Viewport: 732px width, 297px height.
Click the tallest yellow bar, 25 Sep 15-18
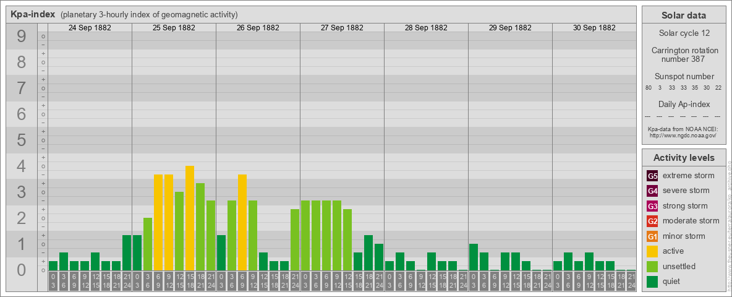coord(190,218)
